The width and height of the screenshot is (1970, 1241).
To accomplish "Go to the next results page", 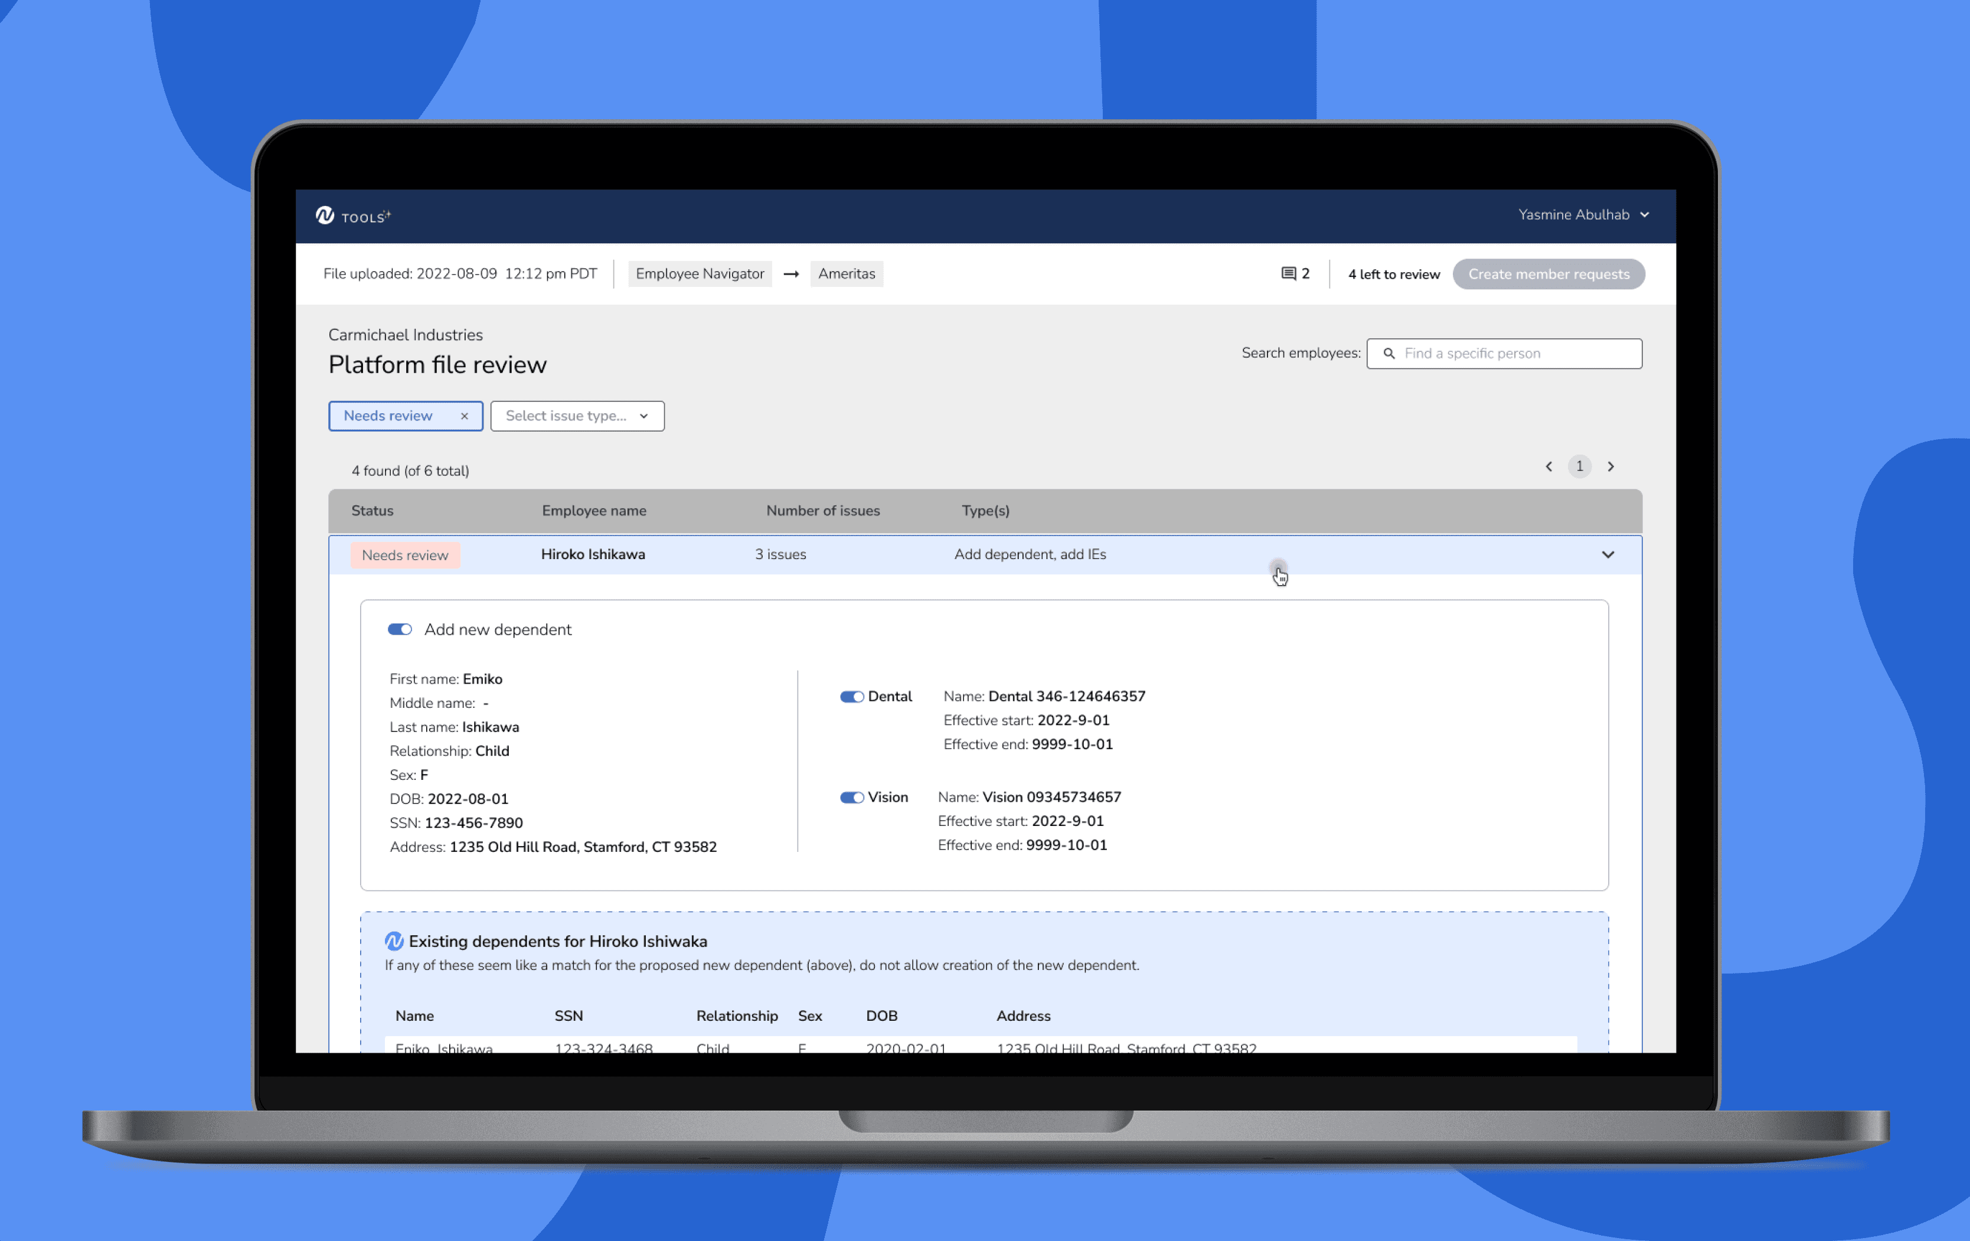I will pyautogui.click(x=1611, y=466).
